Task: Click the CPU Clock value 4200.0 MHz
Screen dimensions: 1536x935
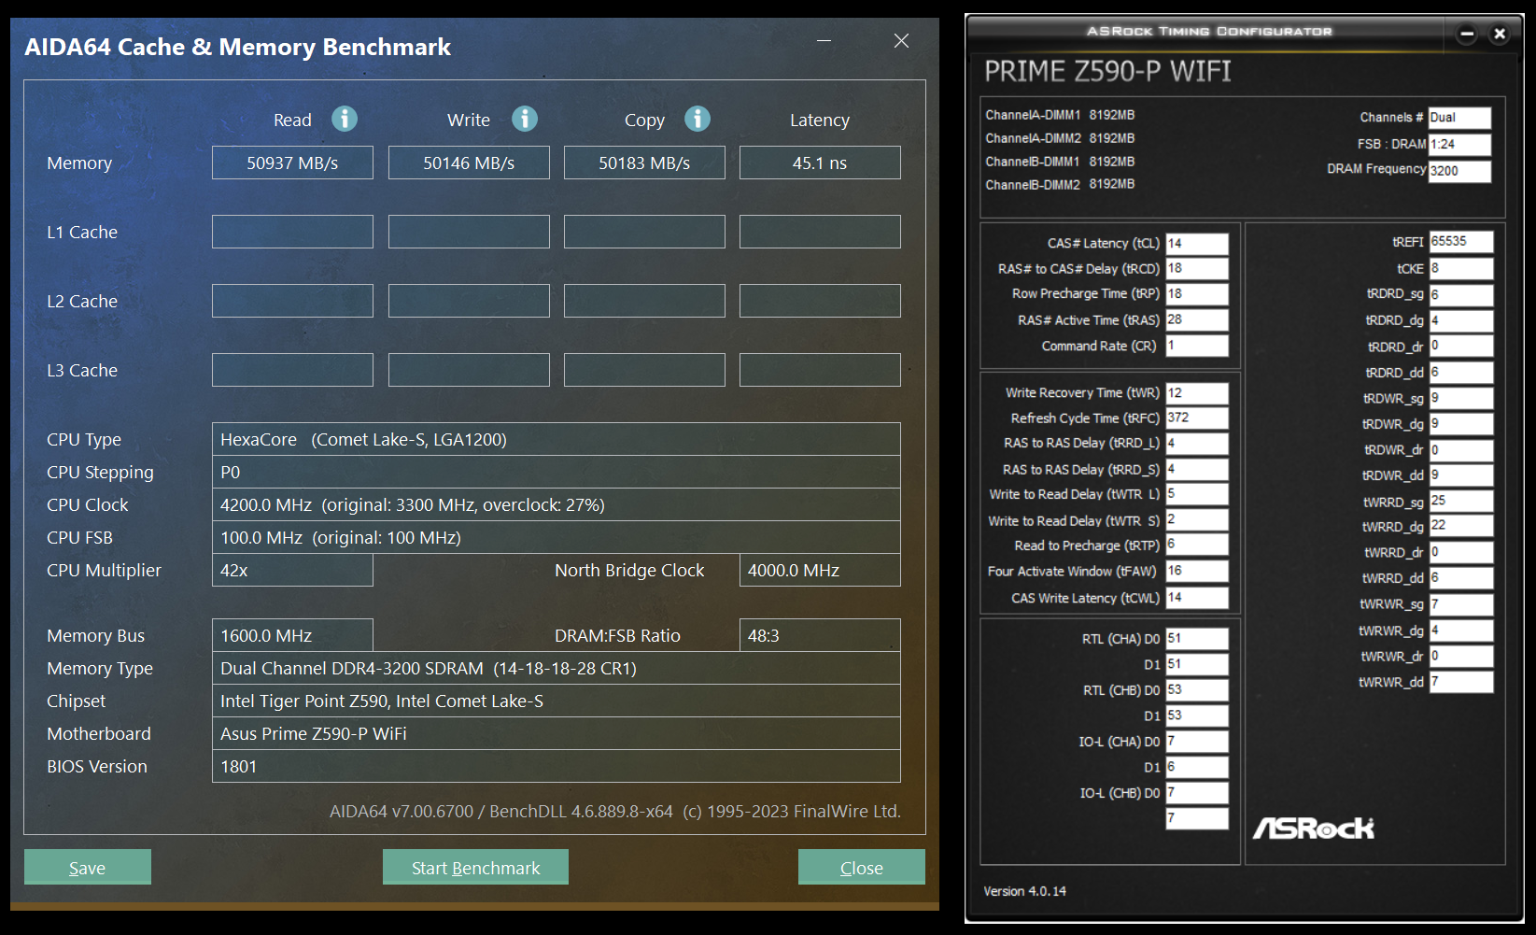Action: [x=557, y=504]
